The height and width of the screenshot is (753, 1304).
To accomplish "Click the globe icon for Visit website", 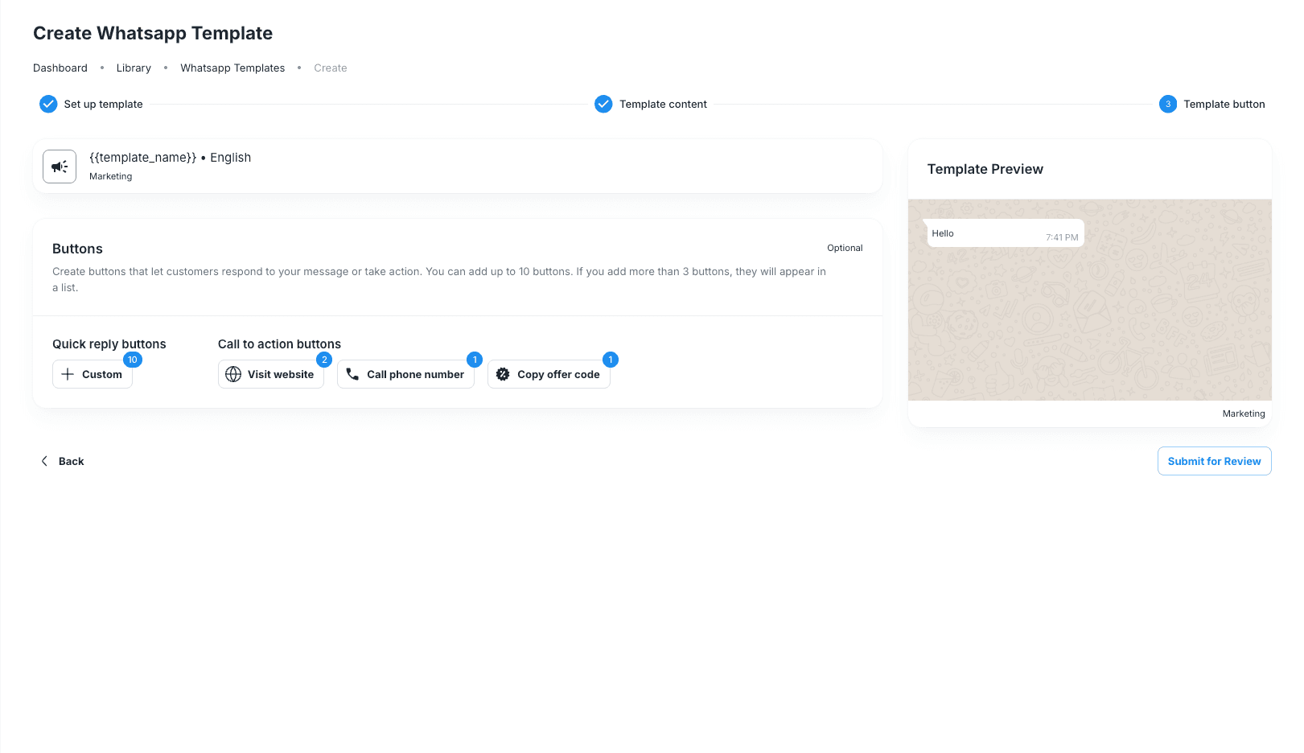I will tap(233, 374).
